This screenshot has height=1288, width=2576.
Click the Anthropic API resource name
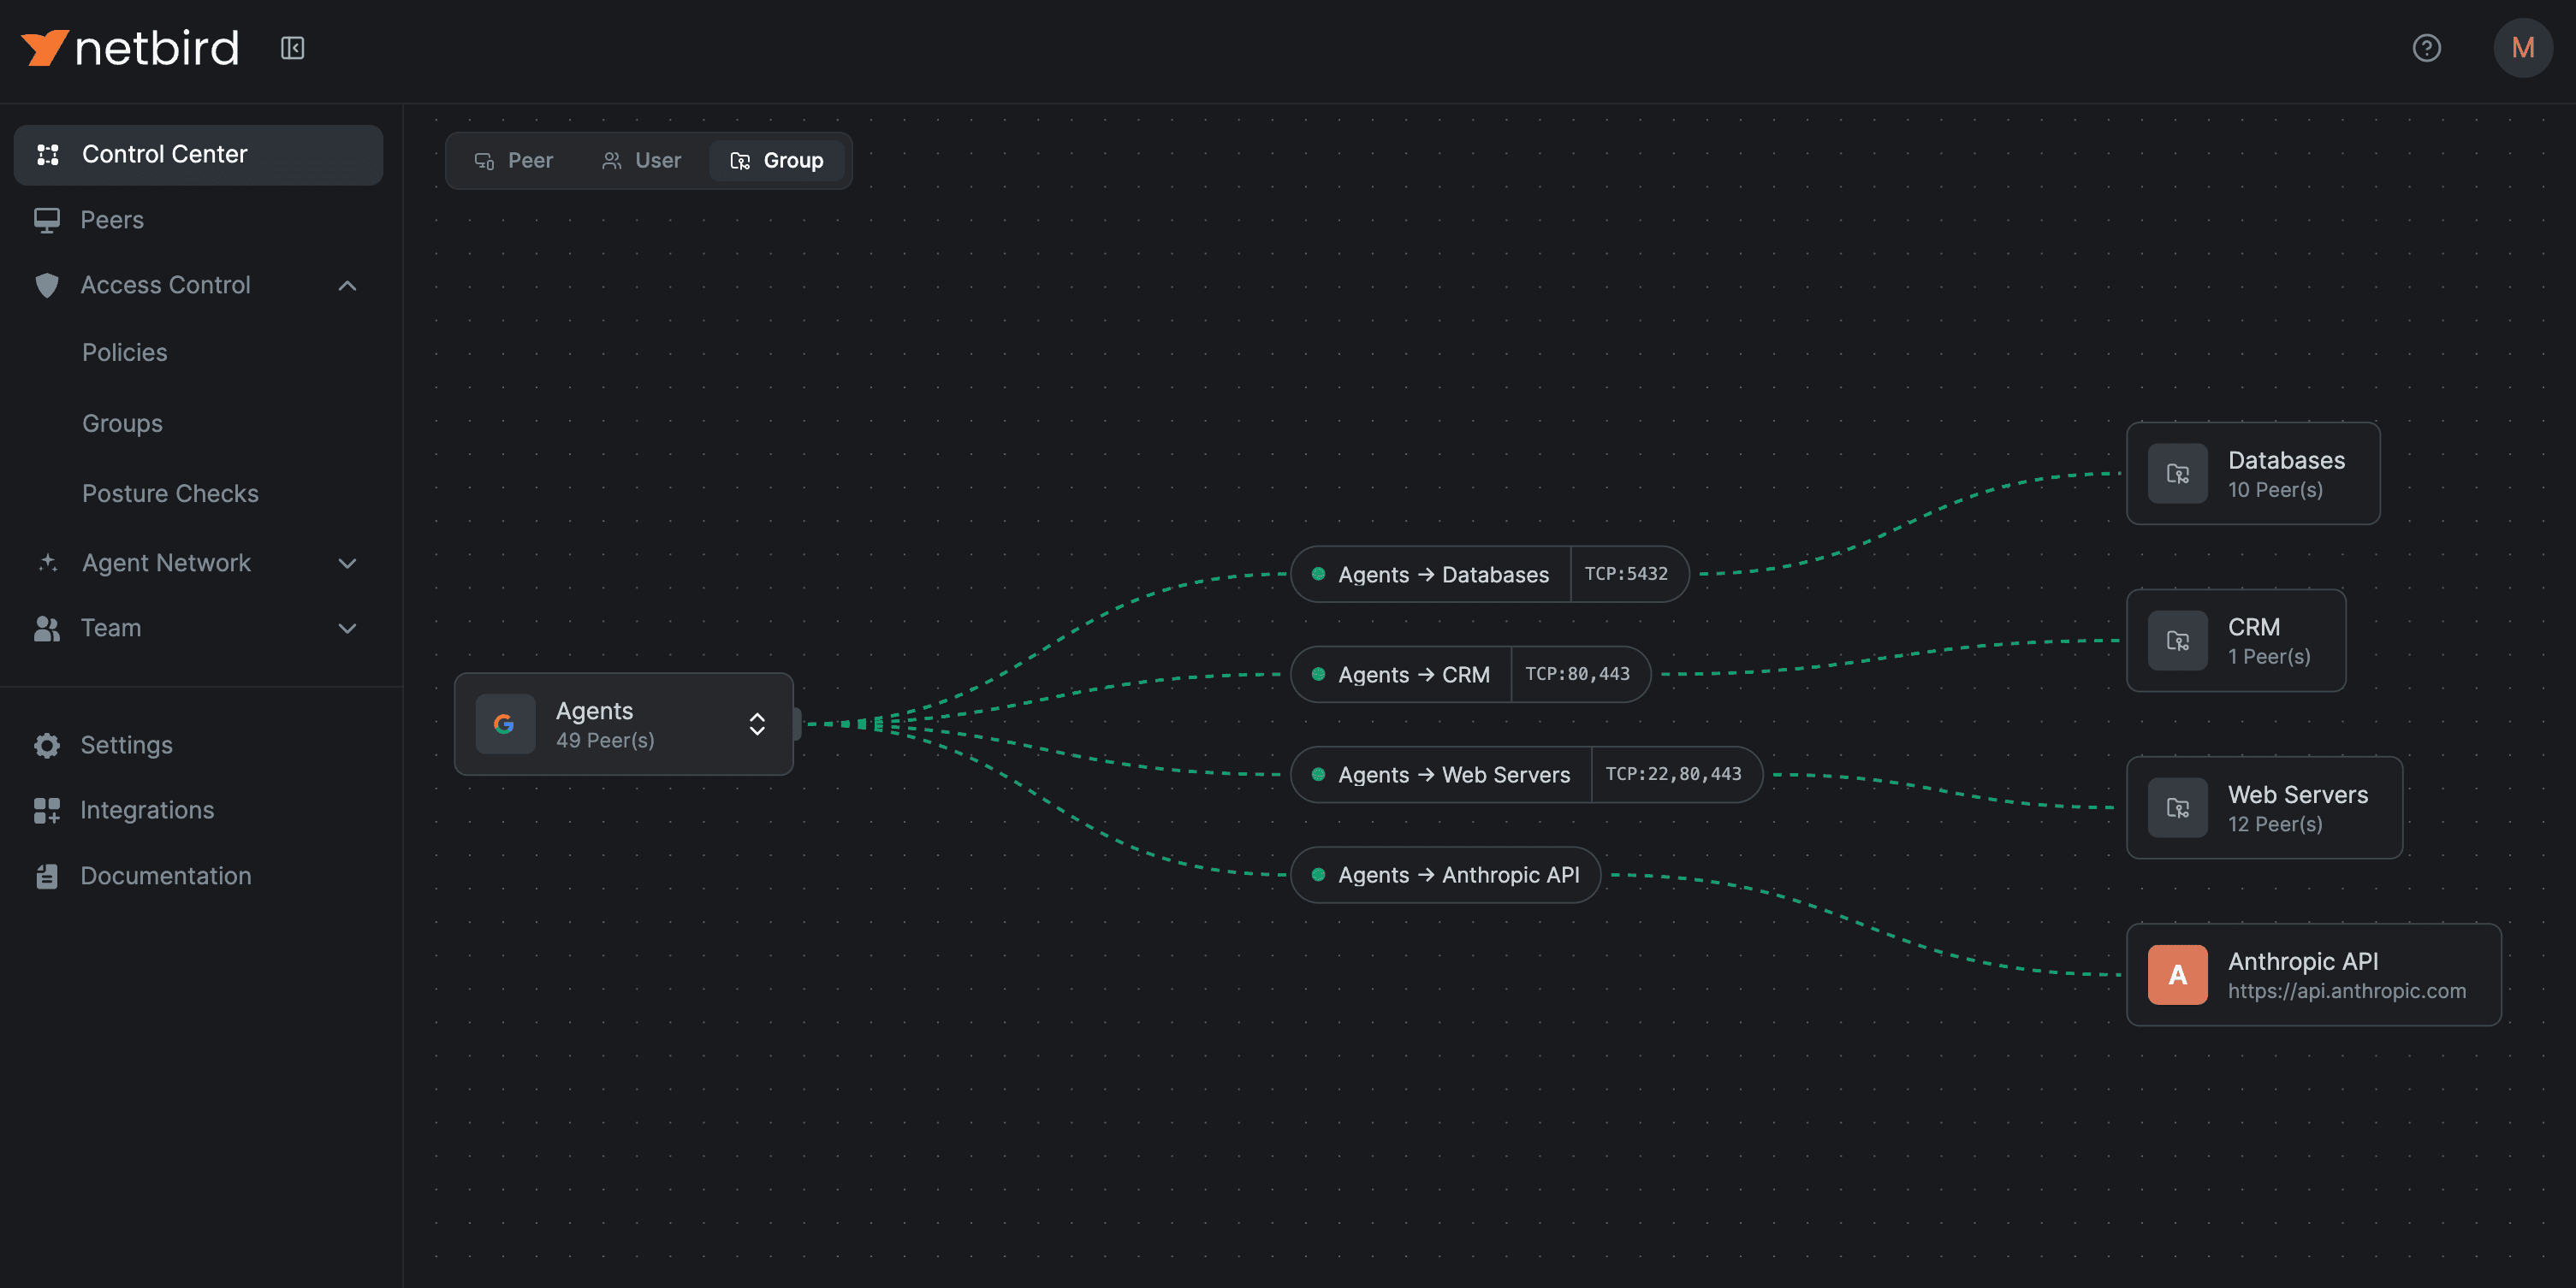[x=2303, y=961]
